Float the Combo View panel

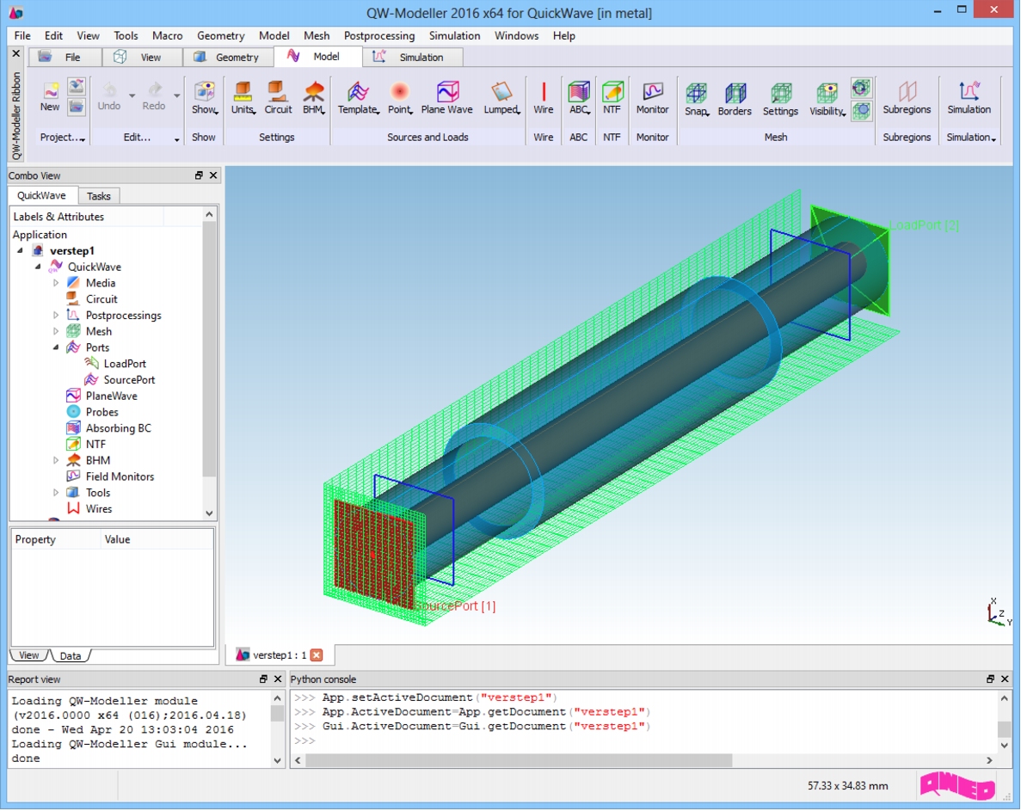[199, 175]
